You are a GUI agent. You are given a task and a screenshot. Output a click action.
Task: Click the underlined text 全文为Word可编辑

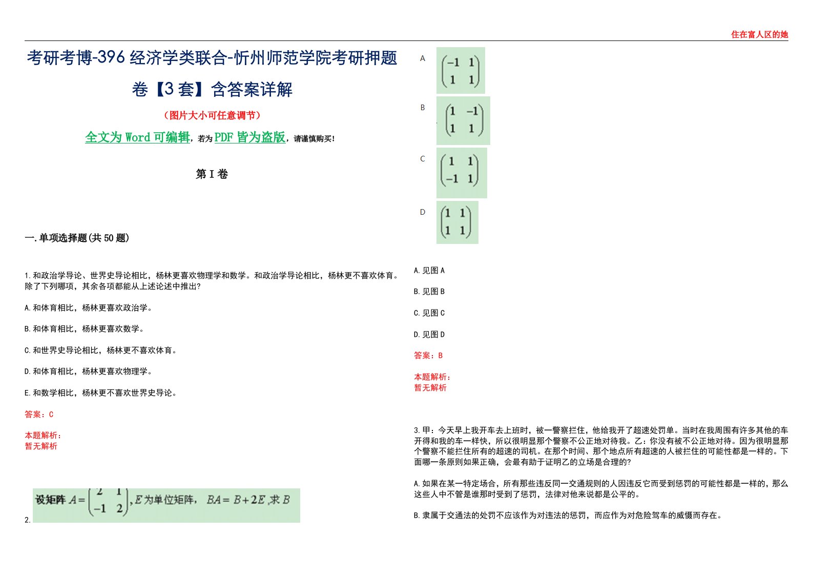137,137
